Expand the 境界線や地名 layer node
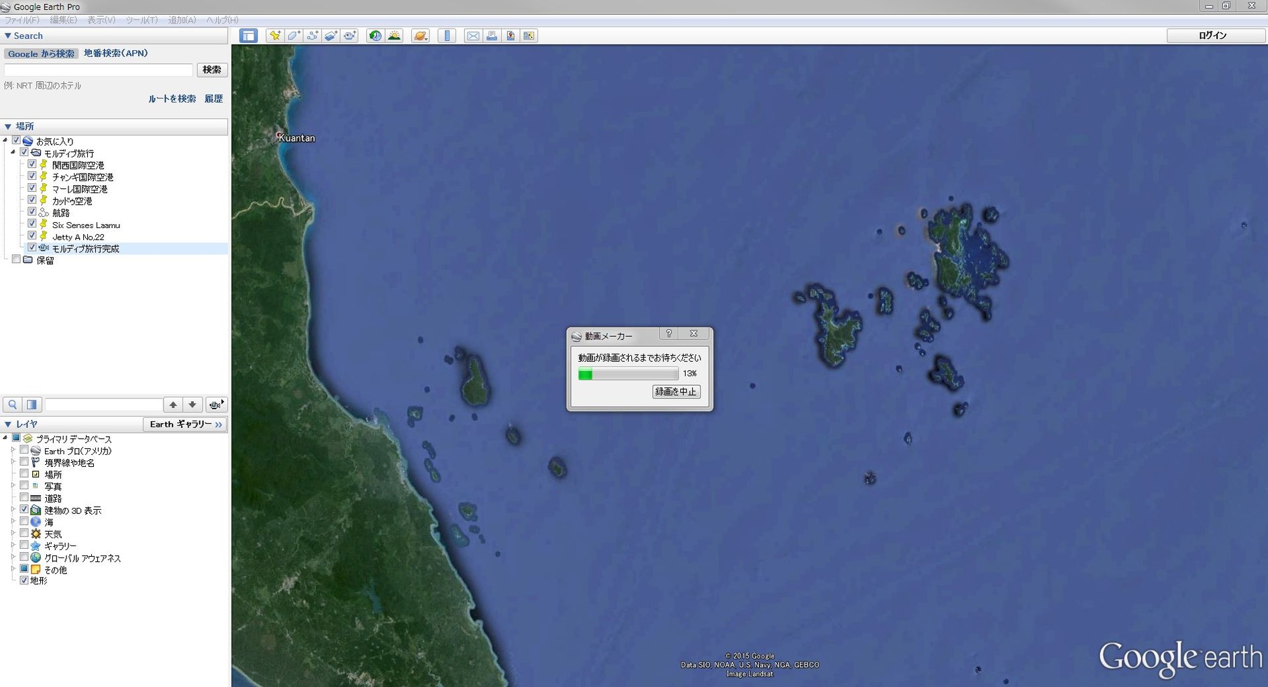The width and height of the screenshot is (1268, 687). (x=13, y=462)
